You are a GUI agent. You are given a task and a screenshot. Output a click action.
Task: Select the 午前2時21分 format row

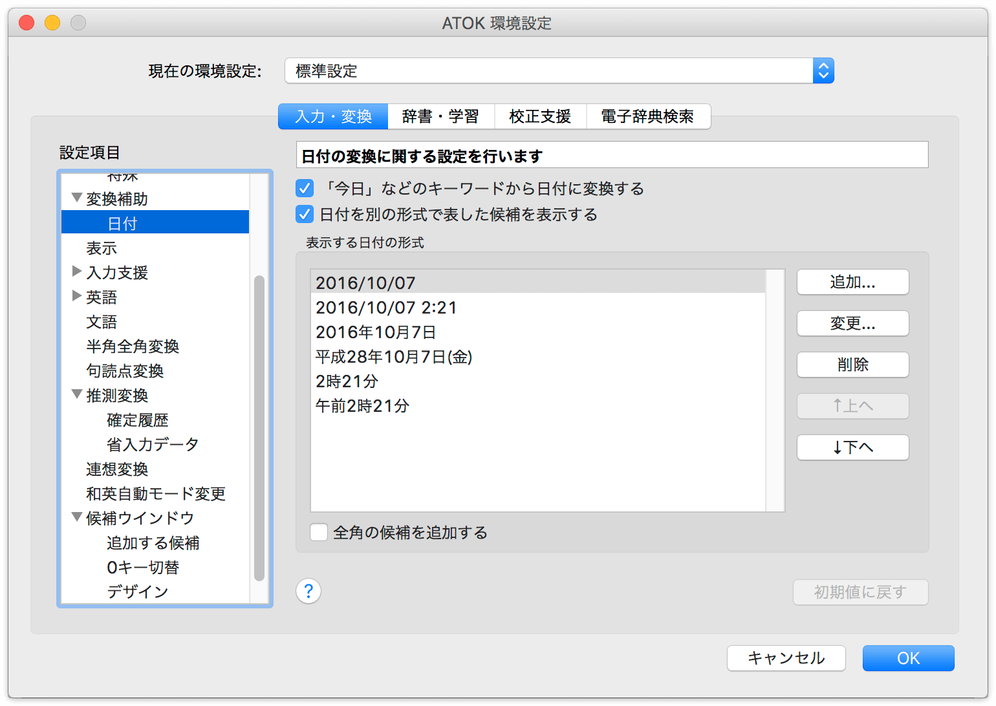tap(538, 405)
